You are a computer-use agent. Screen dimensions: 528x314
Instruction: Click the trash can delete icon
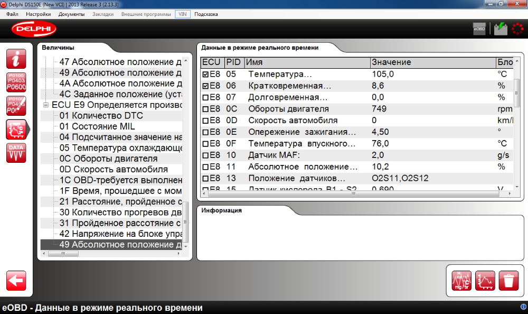click(508, 280)
